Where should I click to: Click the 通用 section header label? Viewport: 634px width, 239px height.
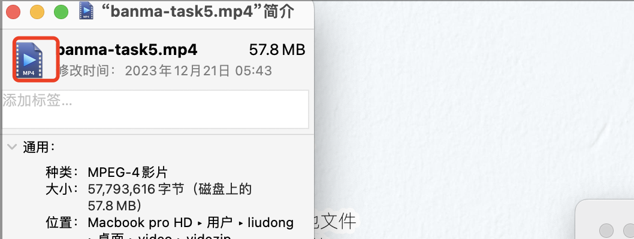38,147
